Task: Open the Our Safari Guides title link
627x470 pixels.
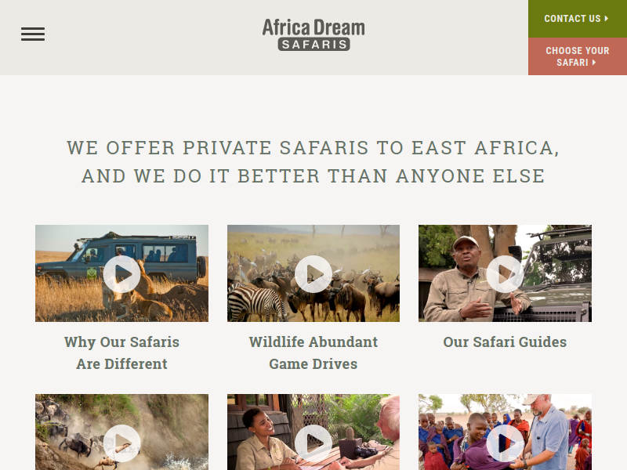Action: coord(505,342)
